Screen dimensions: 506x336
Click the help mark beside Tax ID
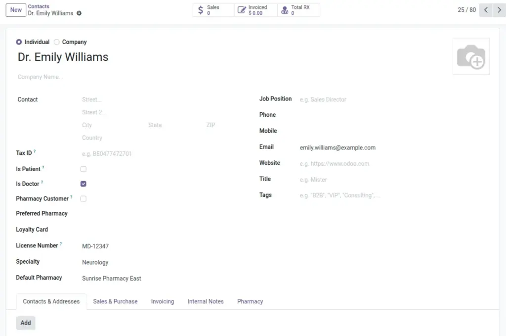point(35,151)
